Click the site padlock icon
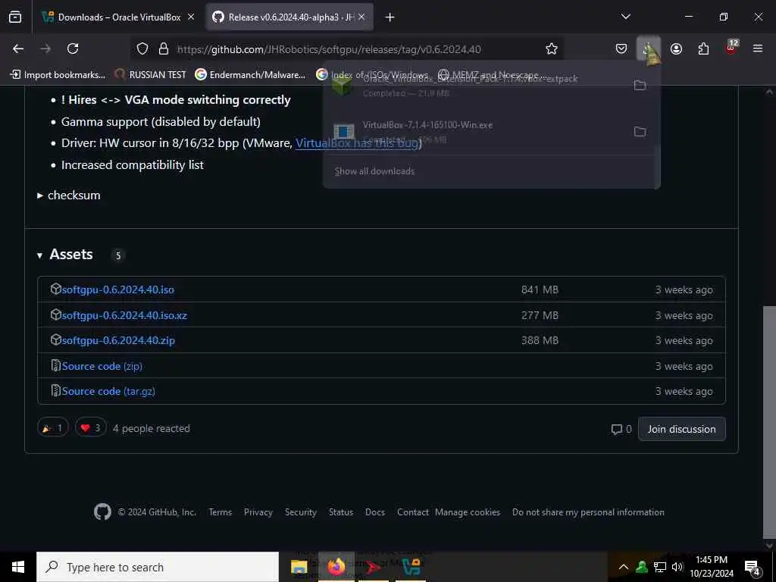The image size is (776, 582). pos(164,48)
